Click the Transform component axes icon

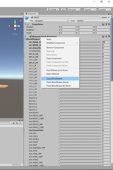click(28, 24)
